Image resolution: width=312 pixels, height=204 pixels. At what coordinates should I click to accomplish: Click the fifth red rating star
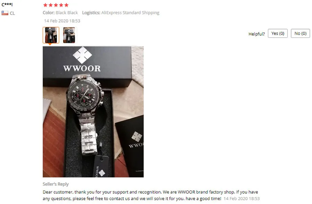(67, 5)
